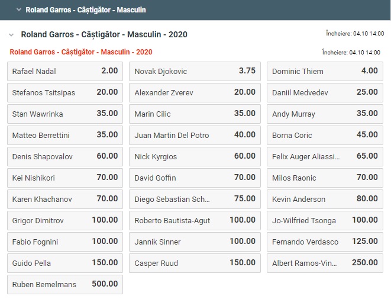
Task: Select Jannik Sinner at 100.00
Action: [195, 242]
